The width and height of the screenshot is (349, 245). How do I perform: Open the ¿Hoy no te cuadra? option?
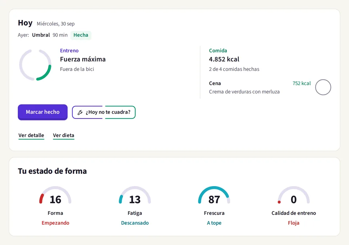104,112
